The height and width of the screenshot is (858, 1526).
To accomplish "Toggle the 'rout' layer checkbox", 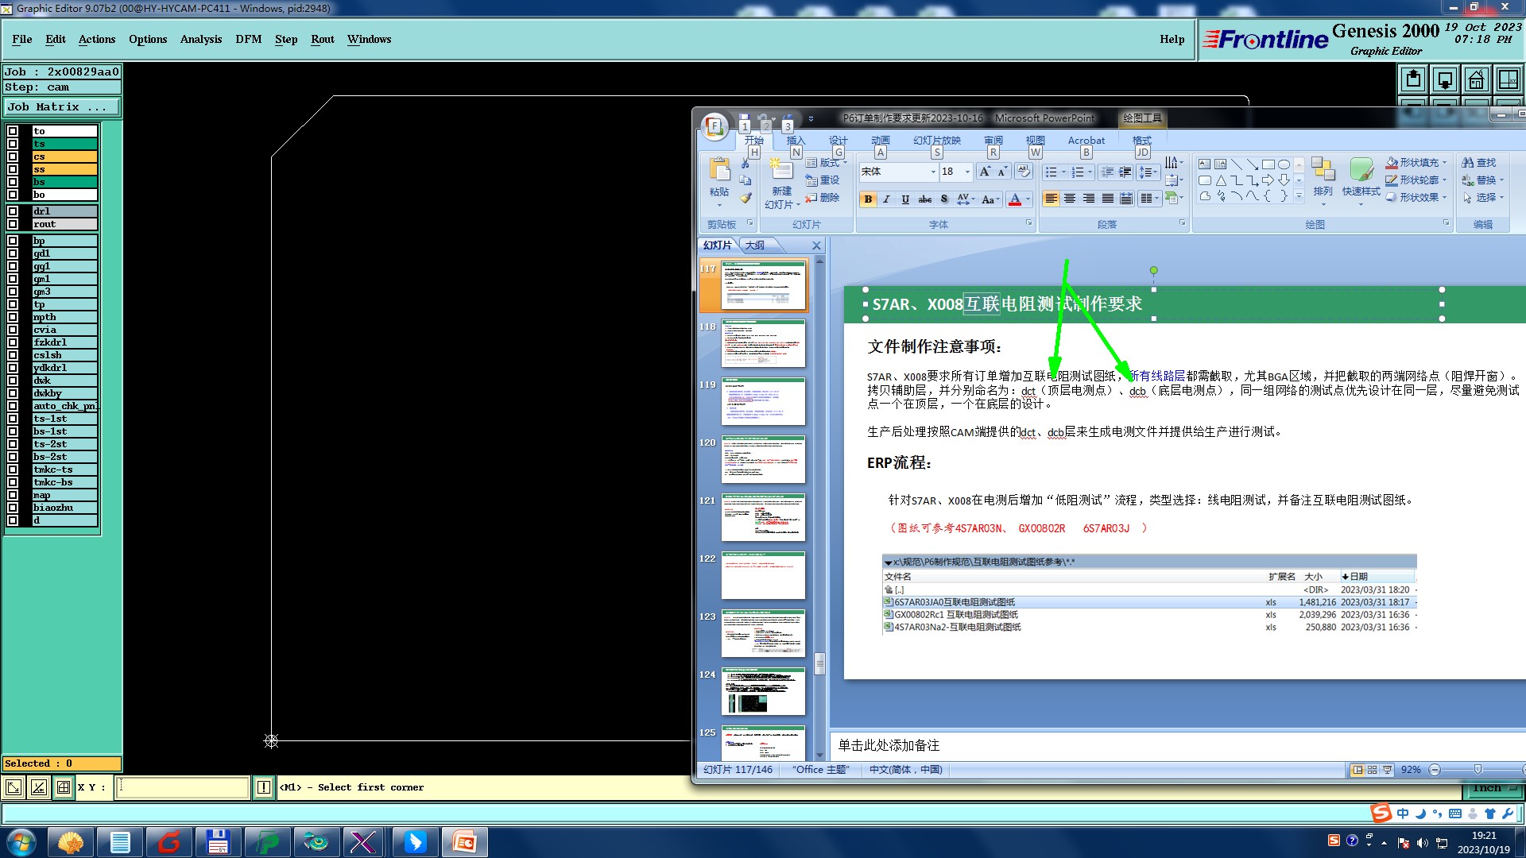I will [13, 224].
